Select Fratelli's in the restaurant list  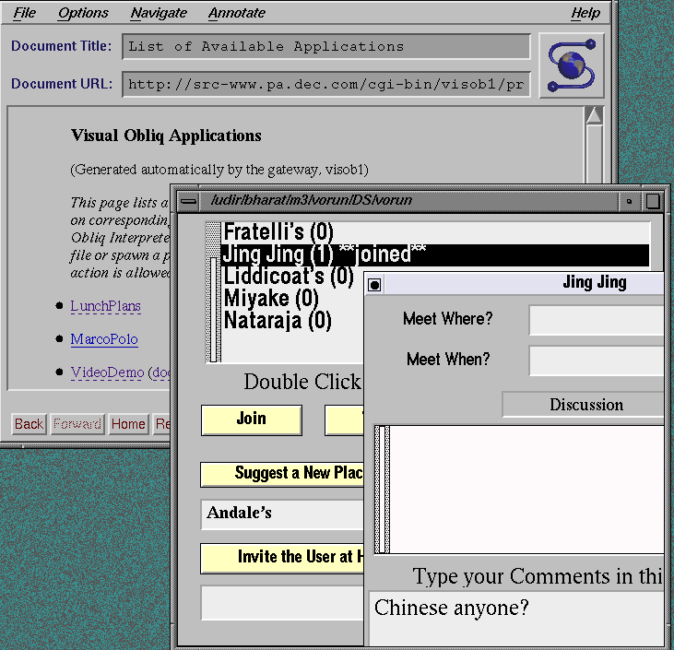pos(278,232)
